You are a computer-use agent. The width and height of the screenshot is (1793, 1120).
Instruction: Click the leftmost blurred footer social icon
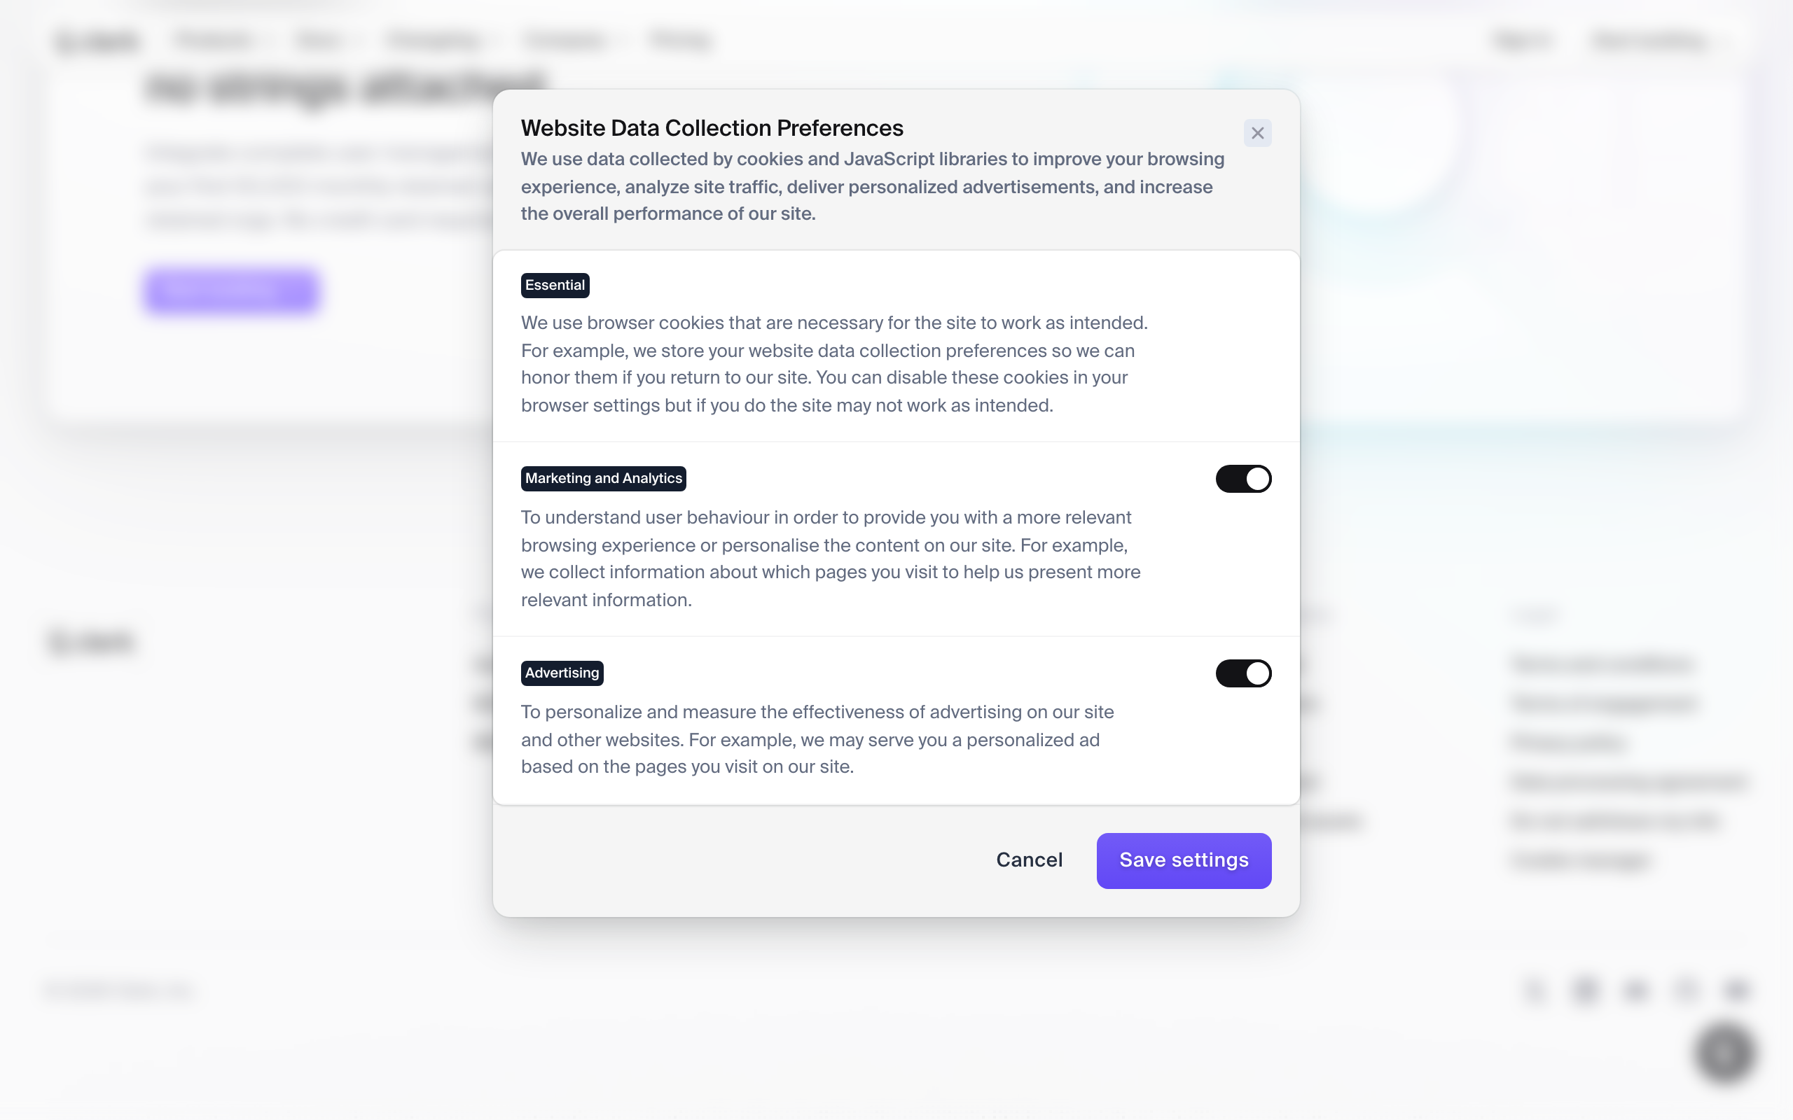1535,990
